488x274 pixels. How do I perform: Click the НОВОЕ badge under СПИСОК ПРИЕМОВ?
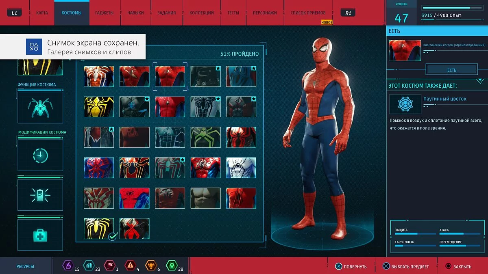tap(327, 22)
